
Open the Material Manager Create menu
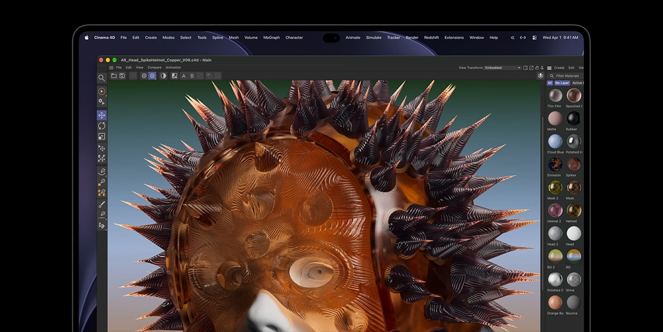pyautogui.click(x=560, y=68)
